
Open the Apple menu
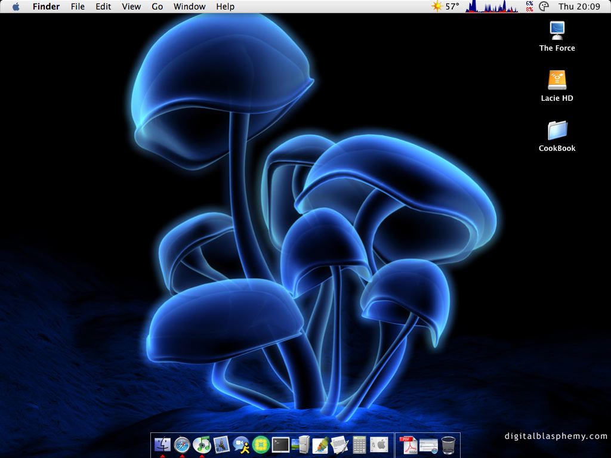click(x=16, y=7)
